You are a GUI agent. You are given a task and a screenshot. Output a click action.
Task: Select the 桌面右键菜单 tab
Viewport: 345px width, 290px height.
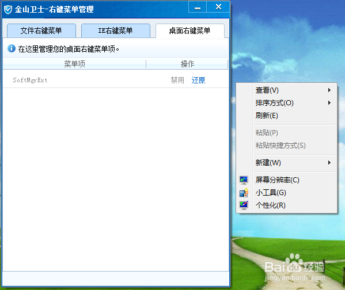click(190, 30)
